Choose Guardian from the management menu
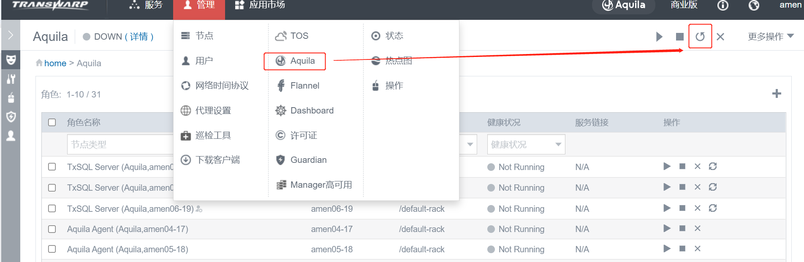 (308, 160)
